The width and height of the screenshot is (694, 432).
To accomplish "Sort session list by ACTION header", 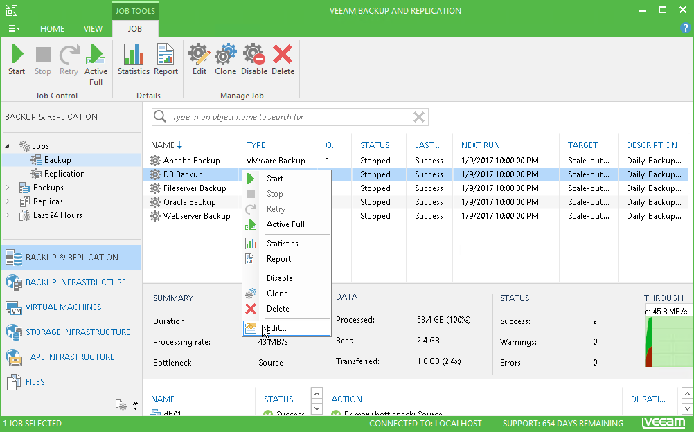I will click(346, 399).
